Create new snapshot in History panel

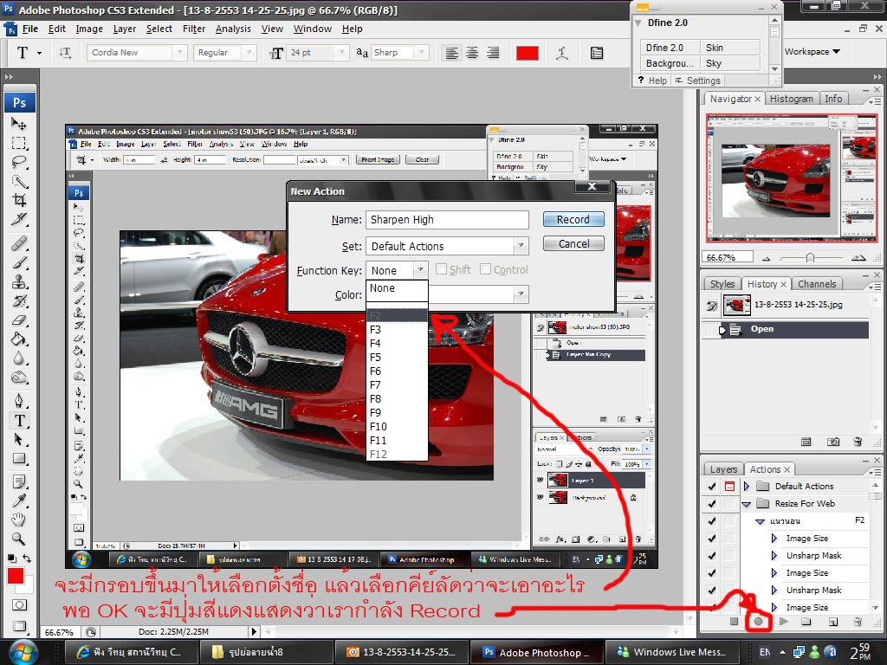[x=833, y=442]
